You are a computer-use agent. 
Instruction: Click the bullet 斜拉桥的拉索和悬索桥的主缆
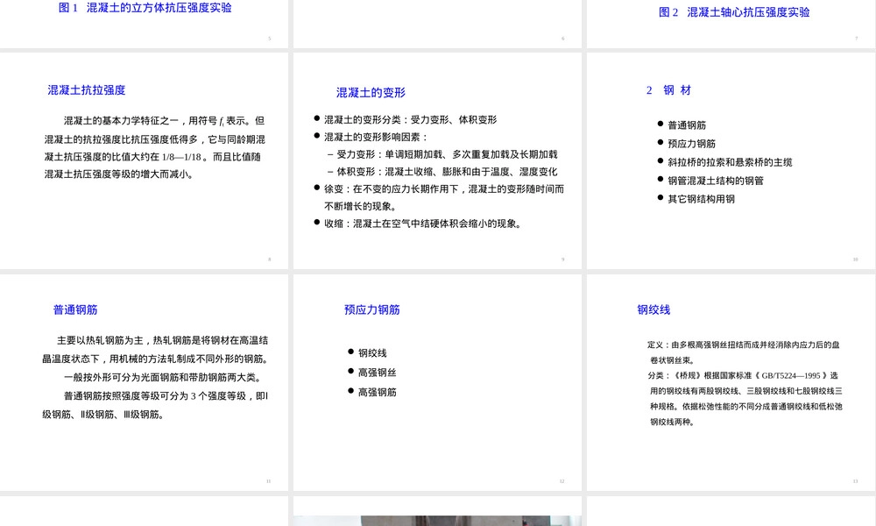click(x=730, y=162)
